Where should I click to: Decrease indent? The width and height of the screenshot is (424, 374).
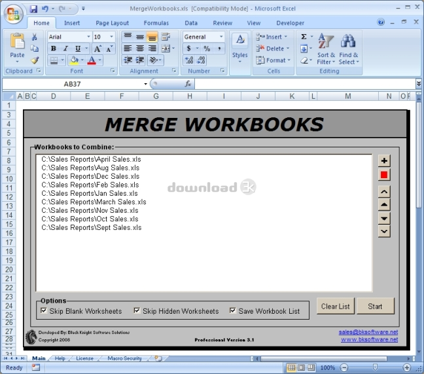tap(128, 60)
